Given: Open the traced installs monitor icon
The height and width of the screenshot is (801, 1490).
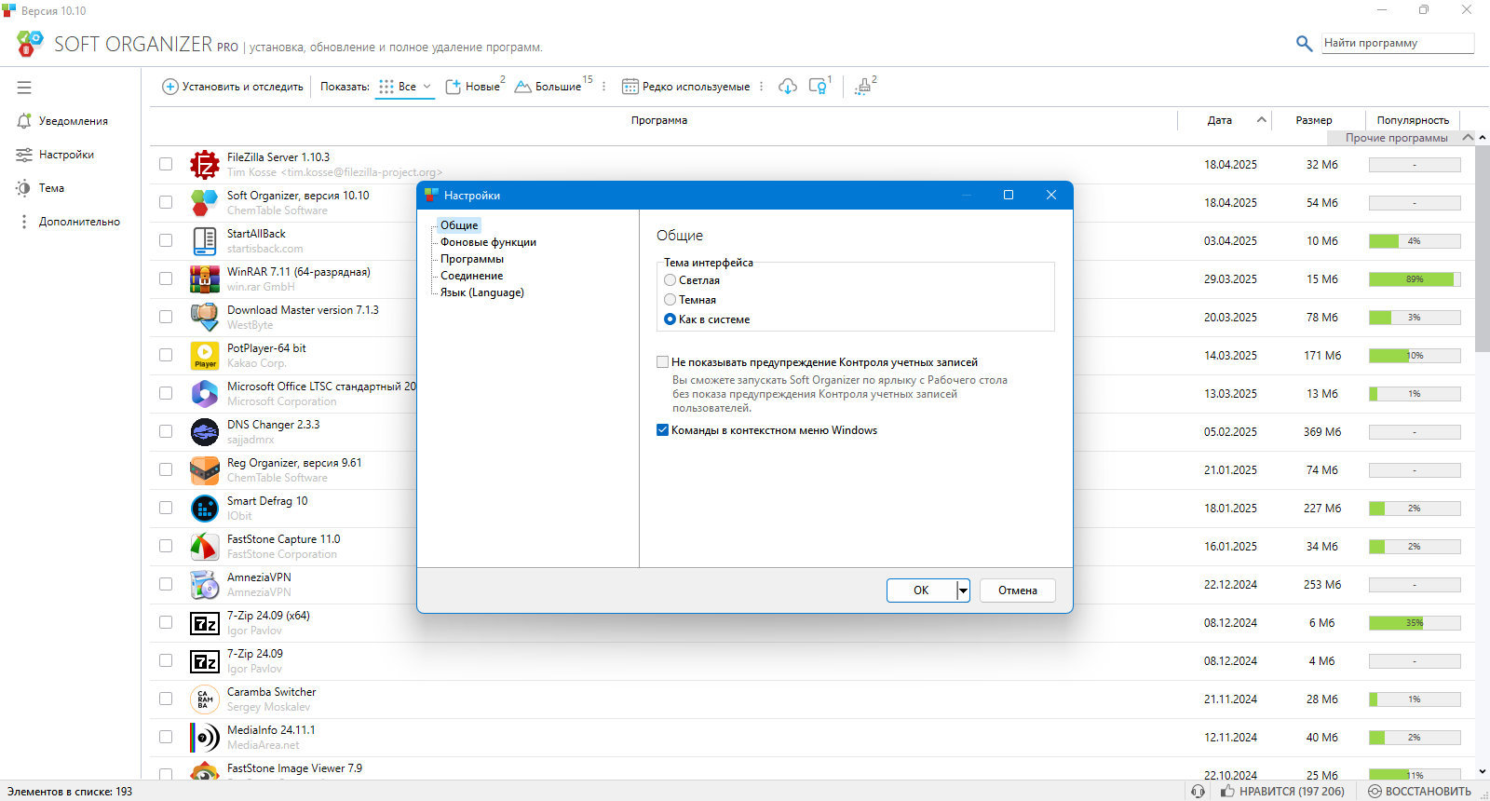Looking at the screenshot, I should point(818,87).
